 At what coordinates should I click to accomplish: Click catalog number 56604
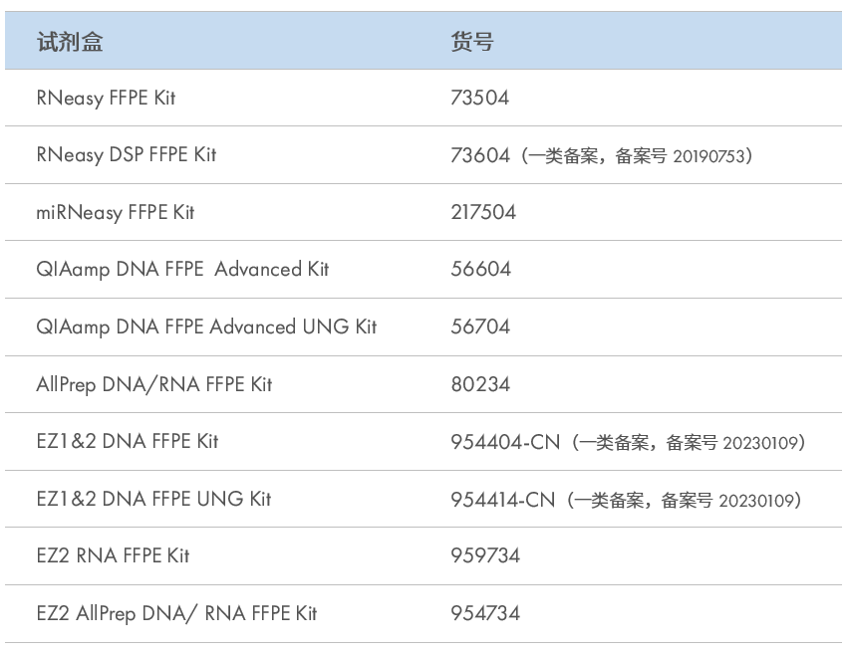480,269
